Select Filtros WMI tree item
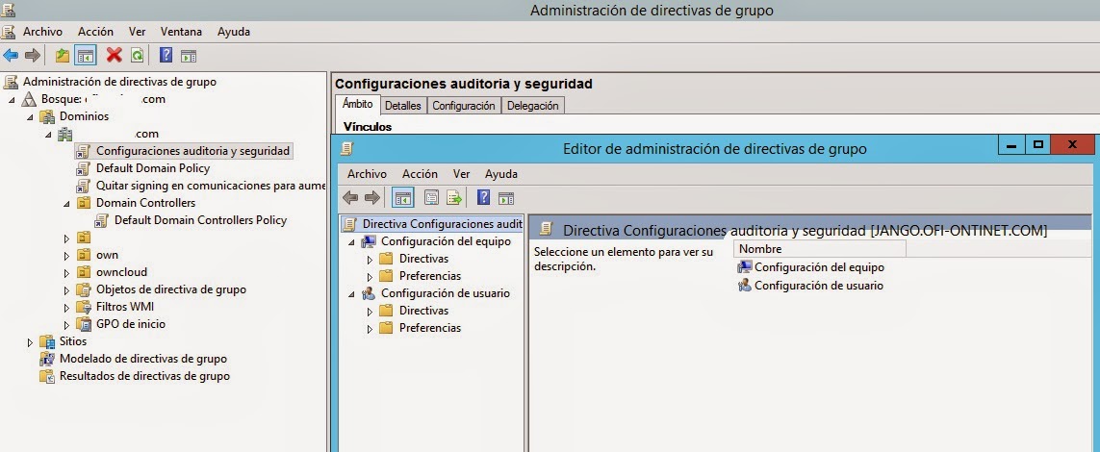 point(124,307)
